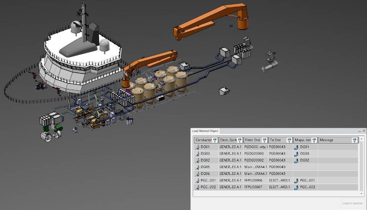Click the Load In Session button
The height and width of the screenshot is (210, 367).
(x=352, y=203)
